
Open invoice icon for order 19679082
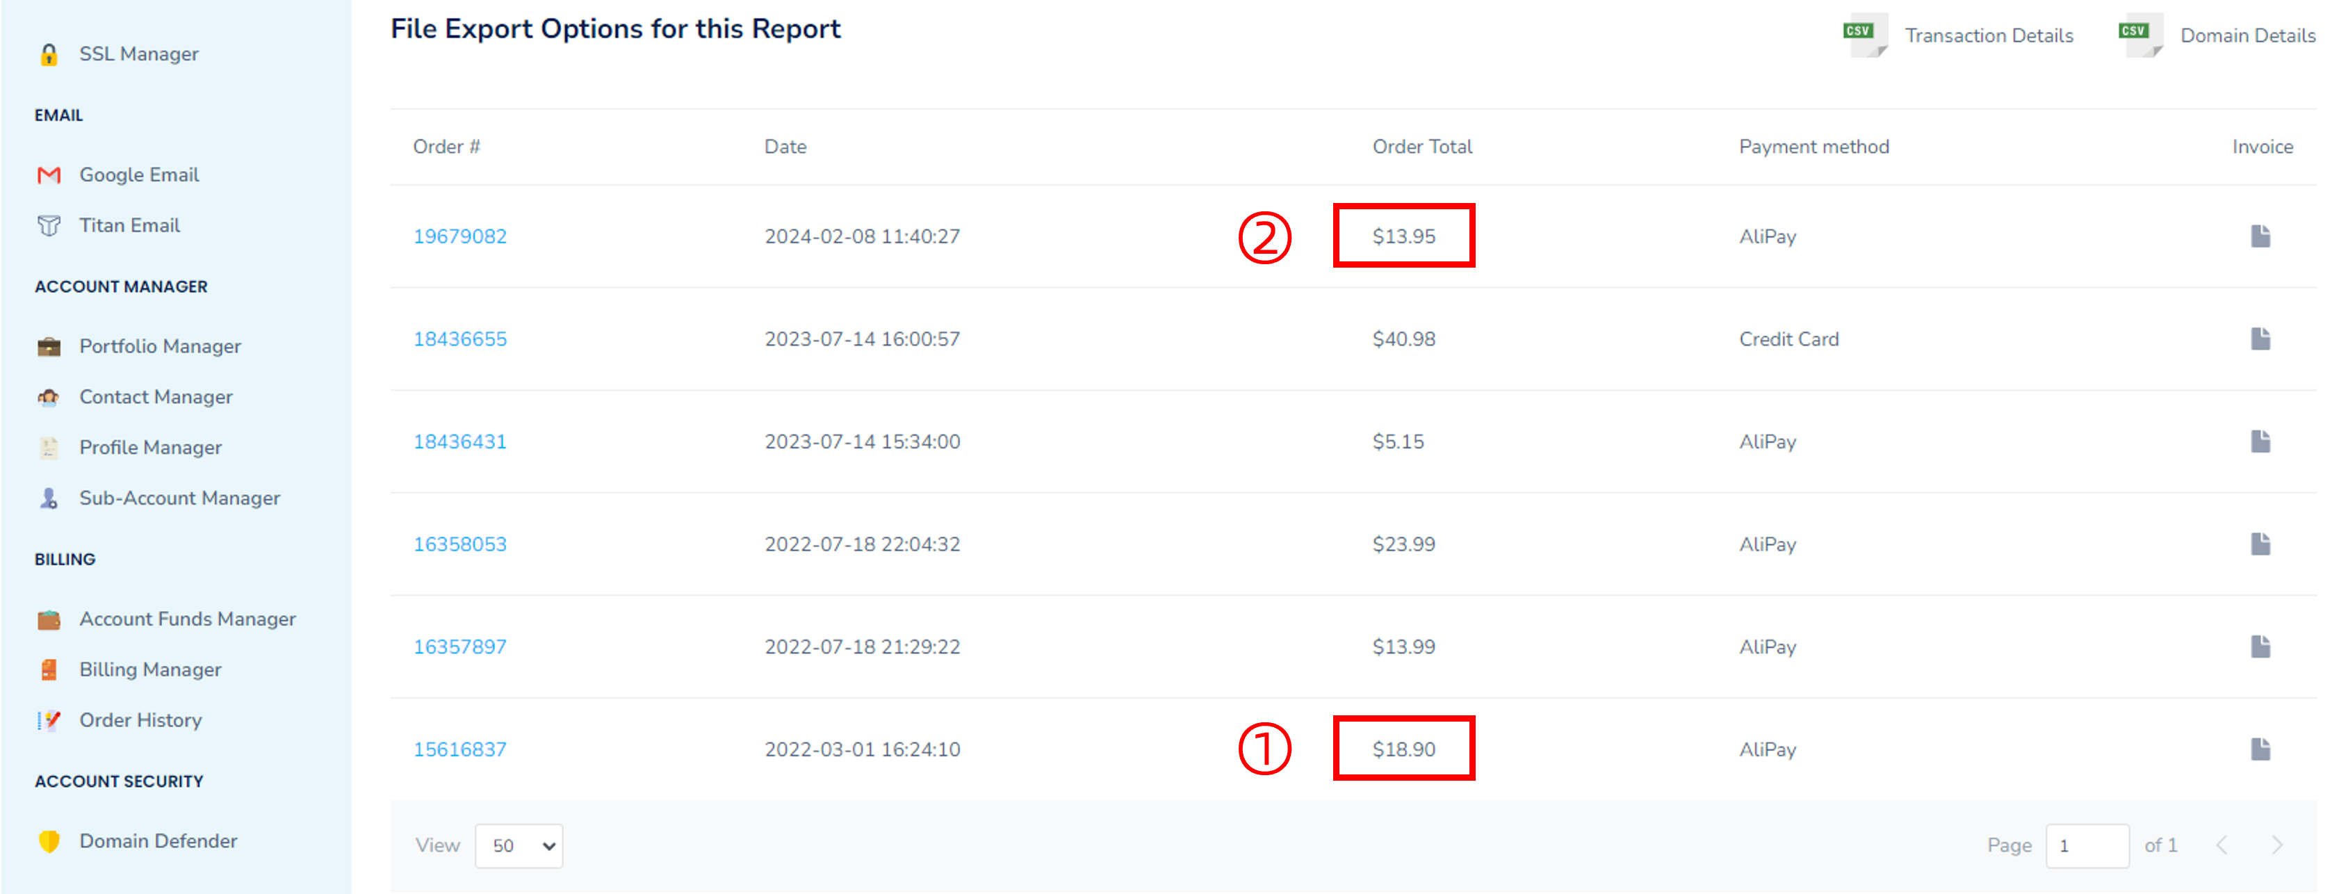[2260, 236]
